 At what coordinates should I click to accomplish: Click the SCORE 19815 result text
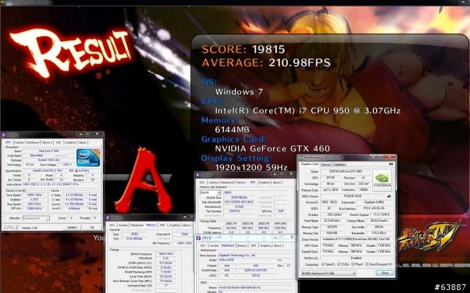[x=243, y=49]
